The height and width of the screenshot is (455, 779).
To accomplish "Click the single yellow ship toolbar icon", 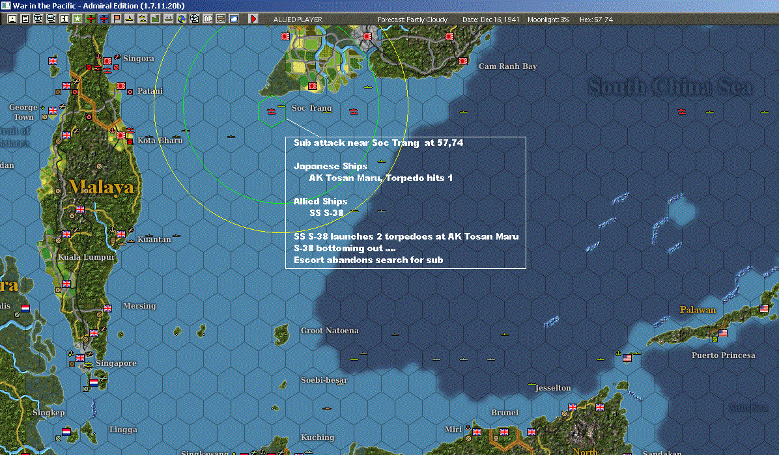I will coord(130,19).
